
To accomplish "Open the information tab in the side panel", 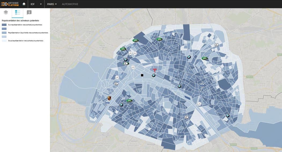I will click(x=29, y=12).
